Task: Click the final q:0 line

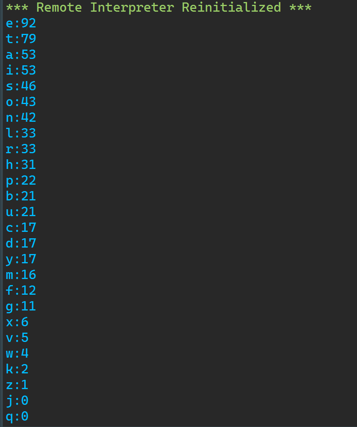Action: 17,416
